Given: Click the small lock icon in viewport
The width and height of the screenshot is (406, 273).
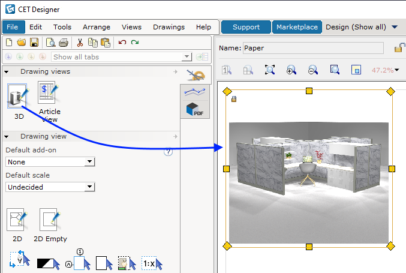Looking at the screenshot, I should (233, 99).
